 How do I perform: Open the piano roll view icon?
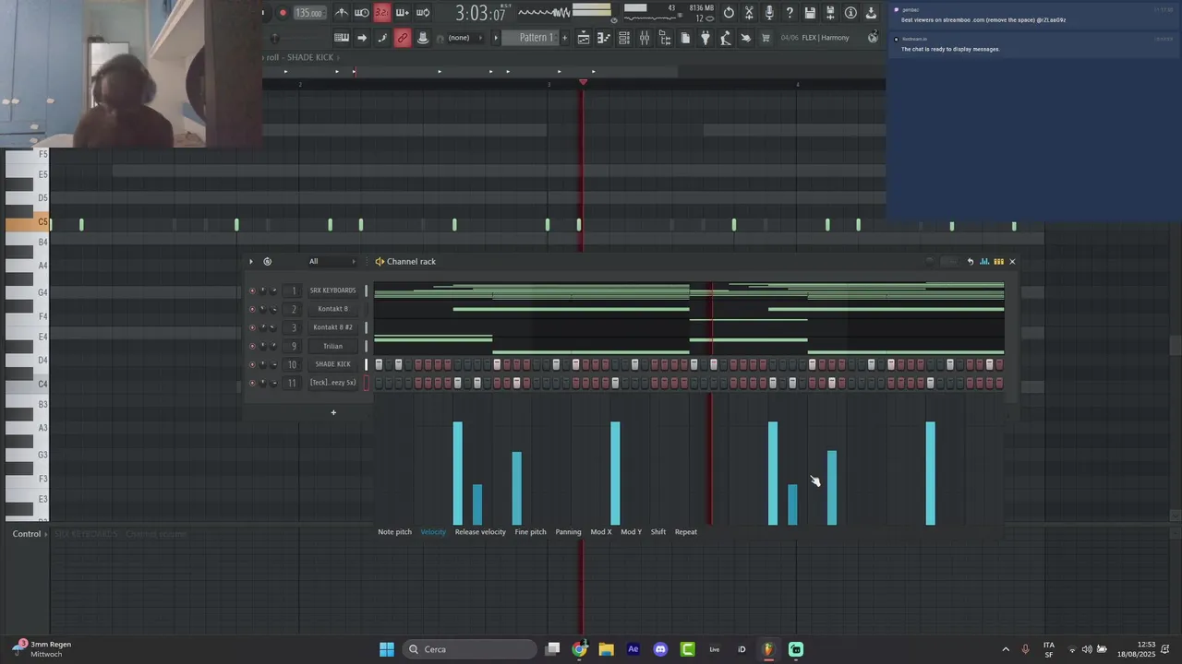pyautogui.click(x=603, y=38)
